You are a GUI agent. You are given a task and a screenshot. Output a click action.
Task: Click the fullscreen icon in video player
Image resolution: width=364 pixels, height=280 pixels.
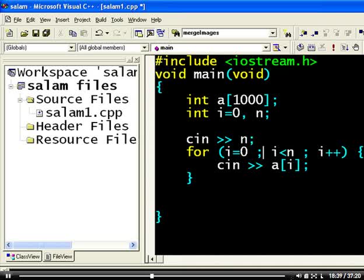tap(314, 276)
